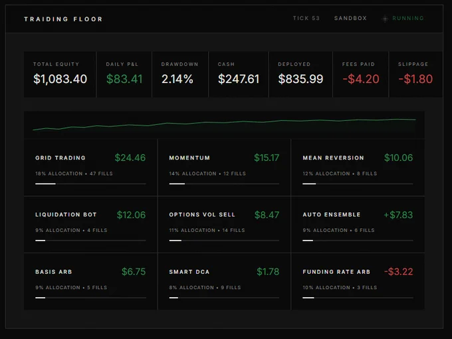Click the Mean Reversion allocation bar
Screen dimensions: 452x339
pos(358,183)
